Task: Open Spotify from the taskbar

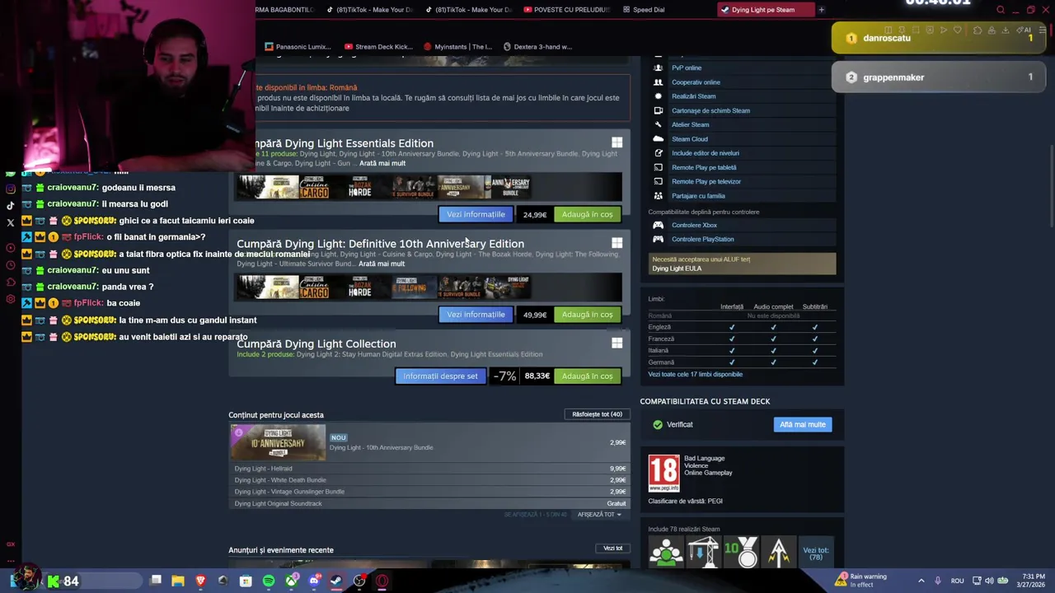Action: 269,581
